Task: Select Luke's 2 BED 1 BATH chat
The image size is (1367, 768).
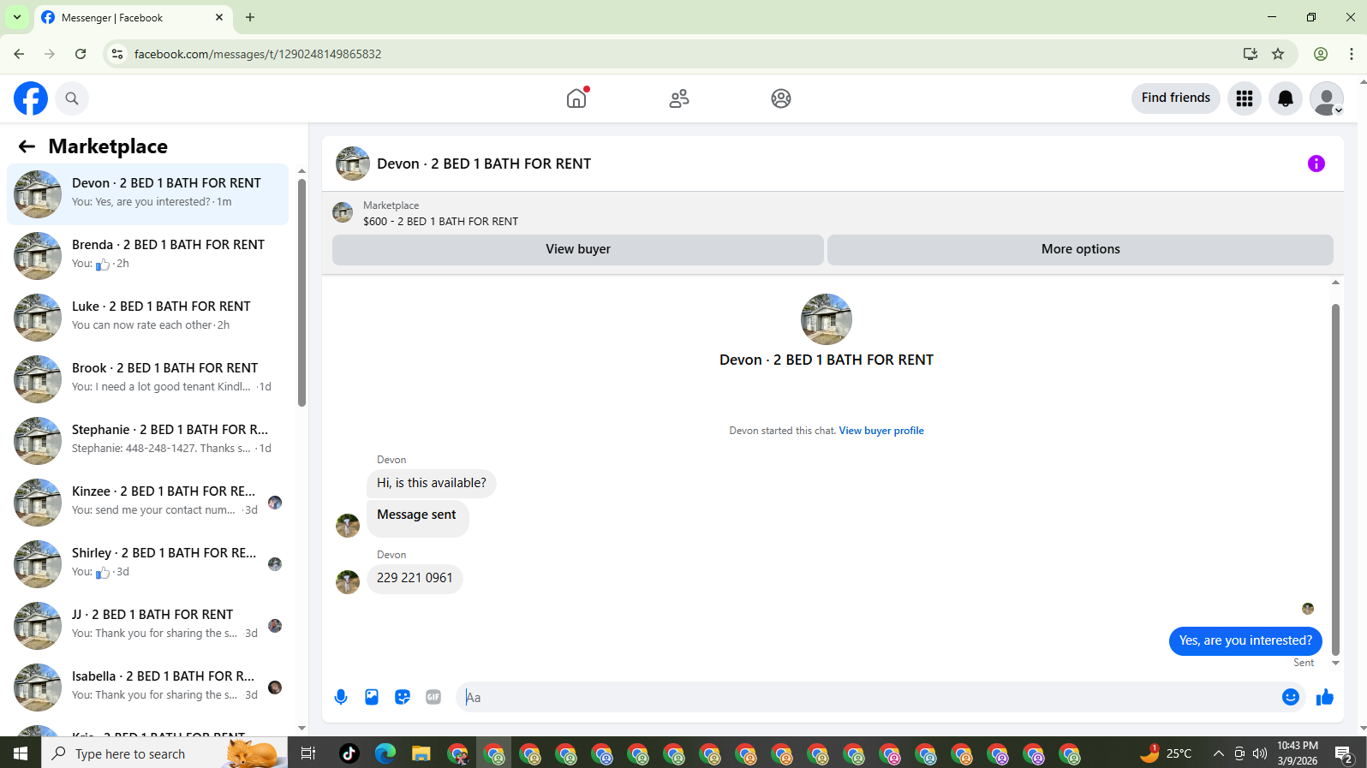Action: click(x=147, y=318)
